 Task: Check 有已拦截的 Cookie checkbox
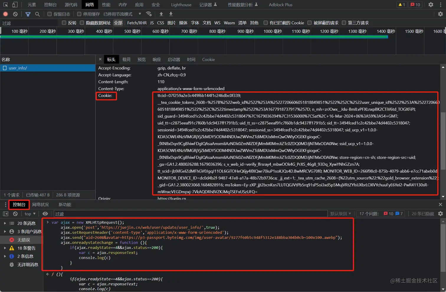click(x=265, y=23)
